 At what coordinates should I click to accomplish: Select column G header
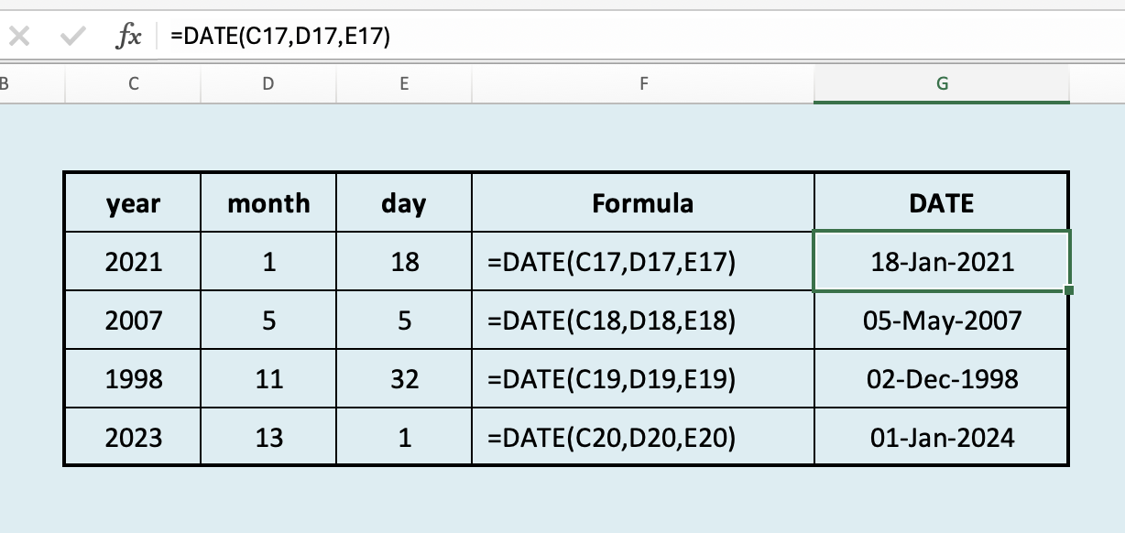tap(942, 83)
